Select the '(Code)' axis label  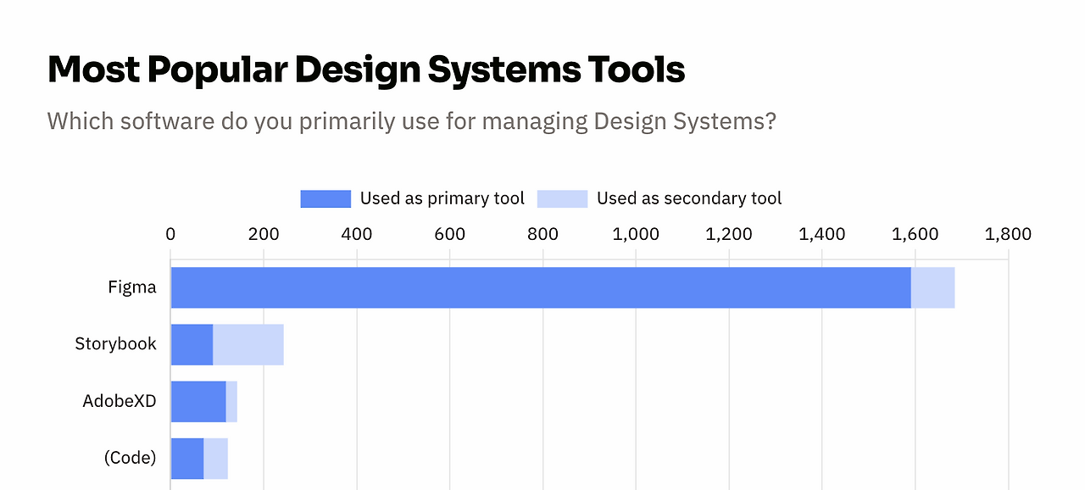(131, 458)
